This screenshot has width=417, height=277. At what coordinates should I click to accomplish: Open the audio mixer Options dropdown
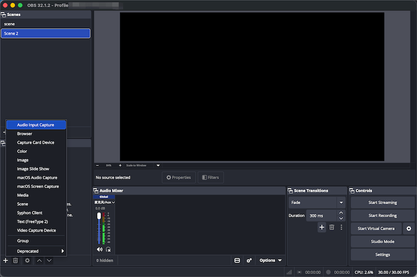(x=271, y=260)
